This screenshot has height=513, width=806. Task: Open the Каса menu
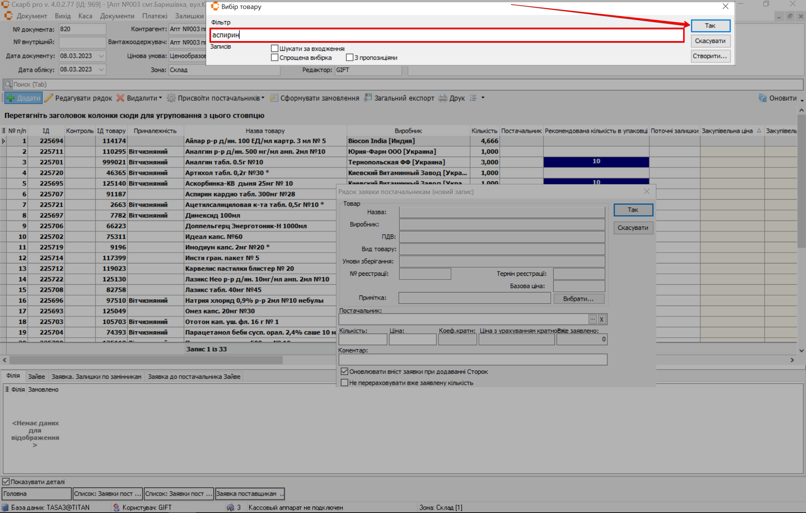pyautogui.click(x=85, y=16)
